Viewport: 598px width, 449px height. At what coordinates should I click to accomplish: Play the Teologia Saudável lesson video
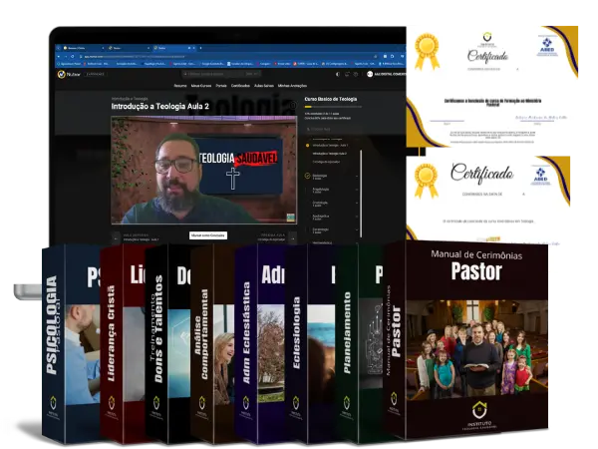coord(203,170)
